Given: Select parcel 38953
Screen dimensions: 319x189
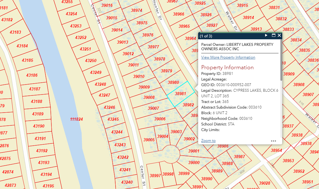Looking at the screenshot, I should pos(288,161).
